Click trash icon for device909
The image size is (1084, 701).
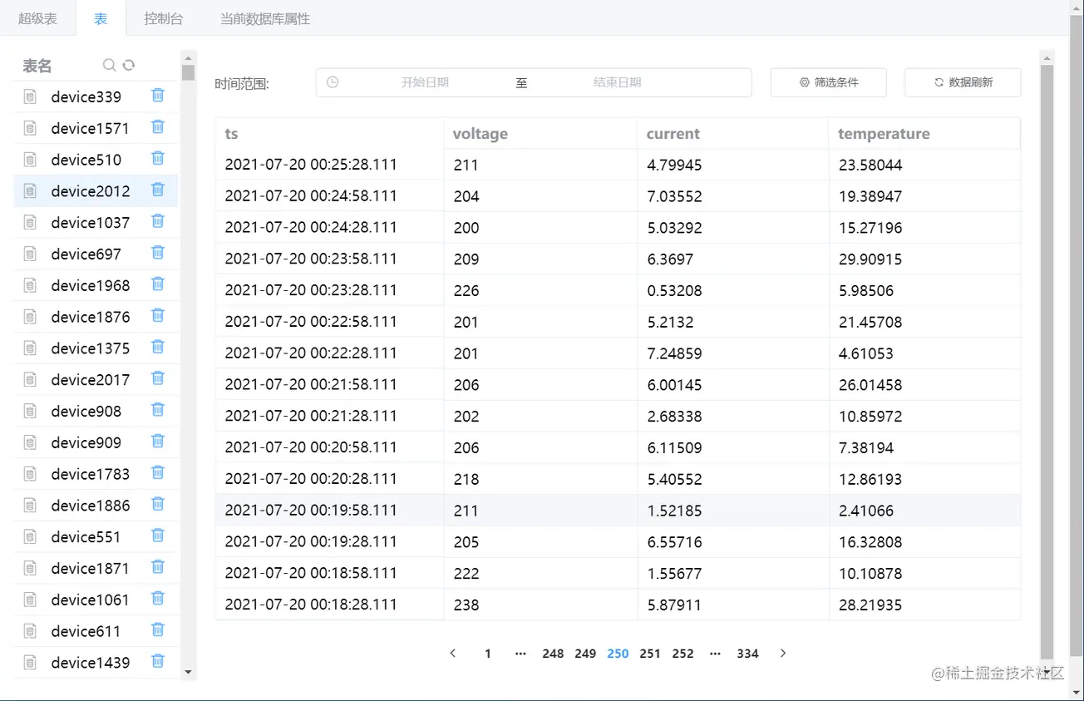pyautogui.click(x=158, y=442)
